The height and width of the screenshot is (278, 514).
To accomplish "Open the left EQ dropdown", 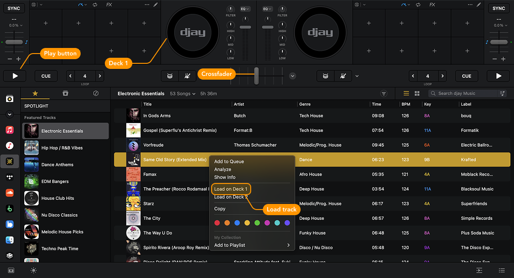I will [x=245, y=9].
